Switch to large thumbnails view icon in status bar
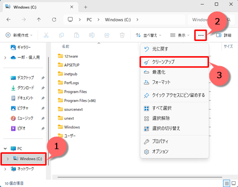This screenshot has height=187, width=238. (x=234, y=183)
